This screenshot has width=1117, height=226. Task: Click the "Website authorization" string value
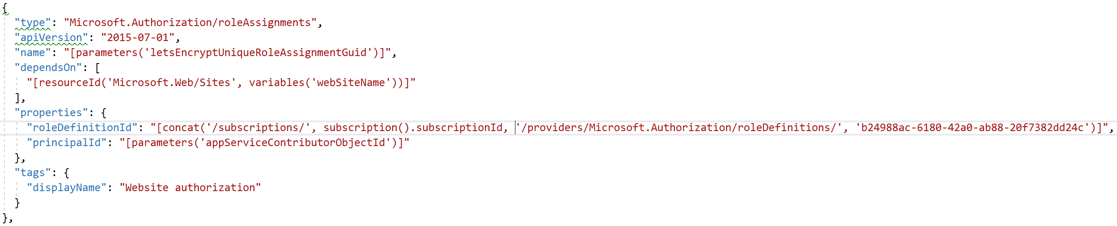(190, 188)
